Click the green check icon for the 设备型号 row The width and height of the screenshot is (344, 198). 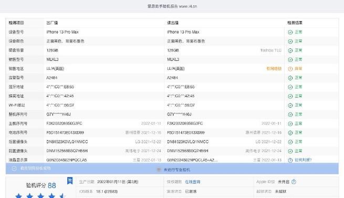pos(290,32)
